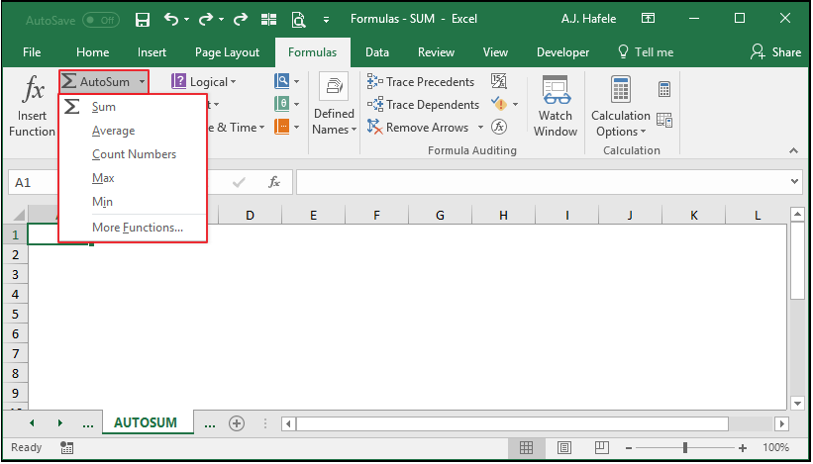The height and width of the screenshot is (464, 813).
Task: Click the formula bar input field
Action: click(543, 182)
